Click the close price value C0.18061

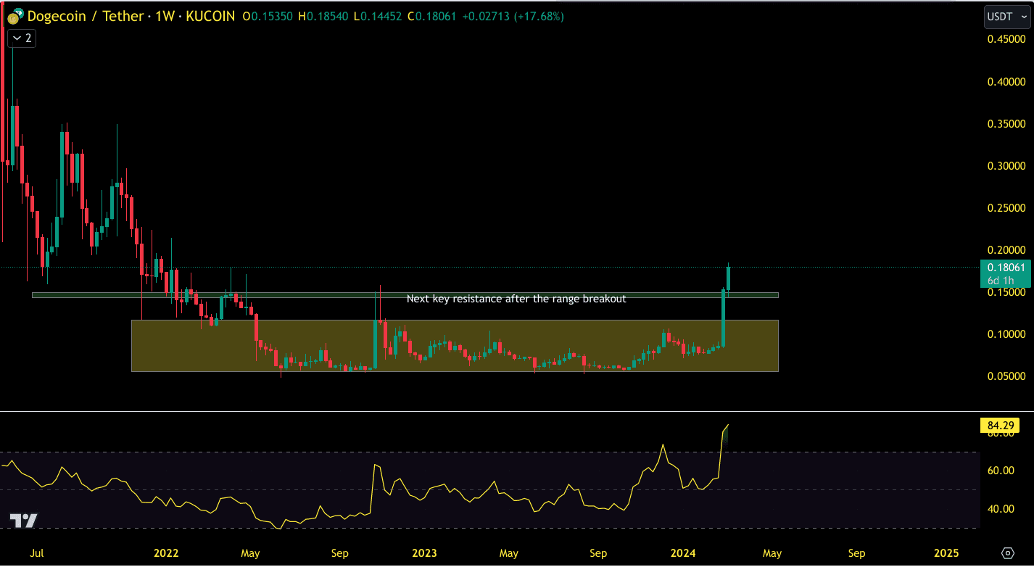click(x=431, y=16)
